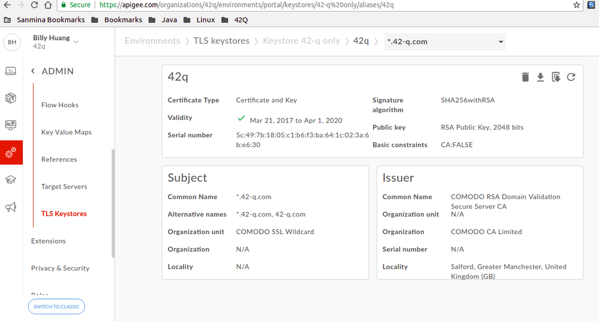Download the certificate with download icon
Screen dimensions: 599x321
click(x=540, y=77)
